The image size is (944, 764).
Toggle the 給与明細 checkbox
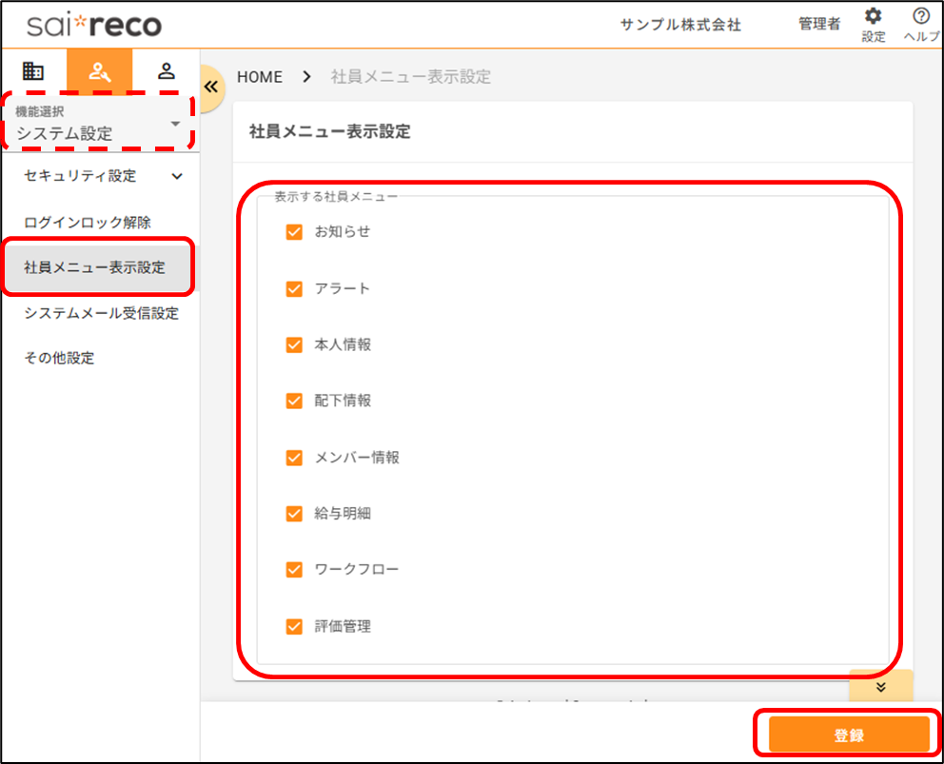click(294, 514)
